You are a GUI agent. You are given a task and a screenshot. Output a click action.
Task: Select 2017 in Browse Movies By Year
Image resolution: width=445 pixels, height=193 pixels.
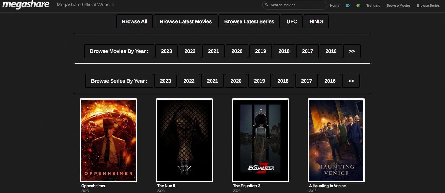click(307, 51)
